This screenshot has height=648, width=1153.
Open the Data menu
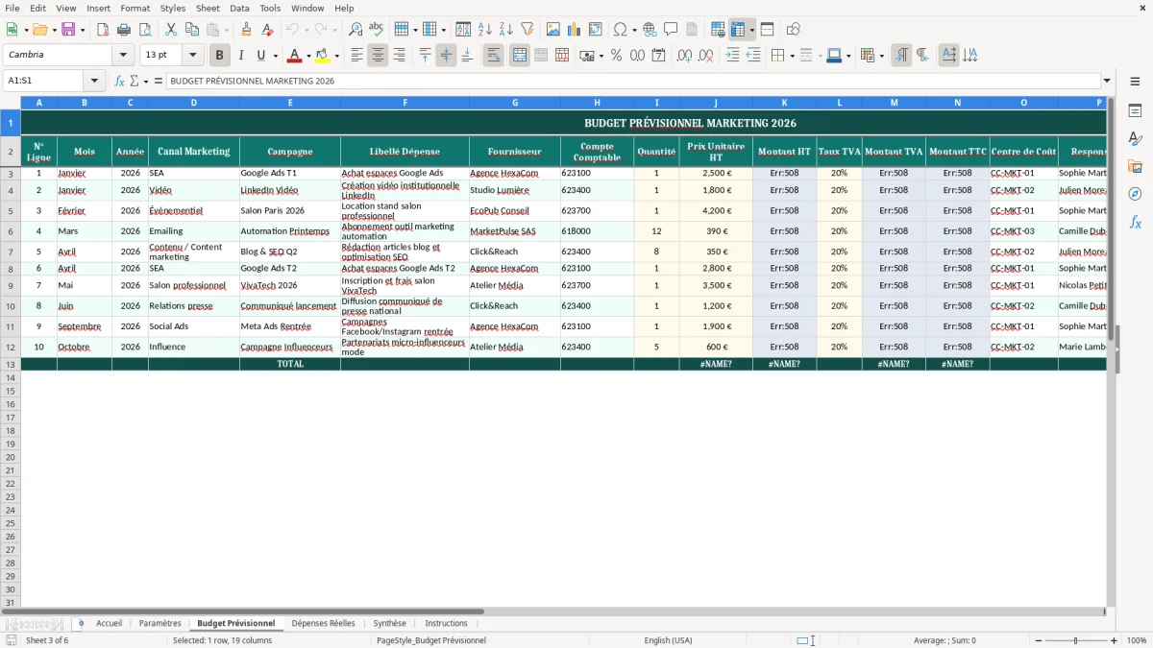tap(239, 8)
